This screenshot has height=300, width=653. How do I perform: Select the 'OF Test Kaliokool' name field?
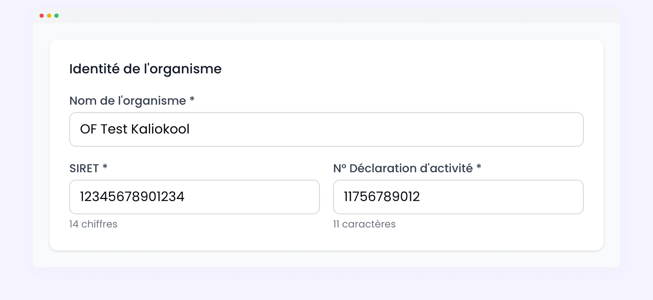[326, 129]
